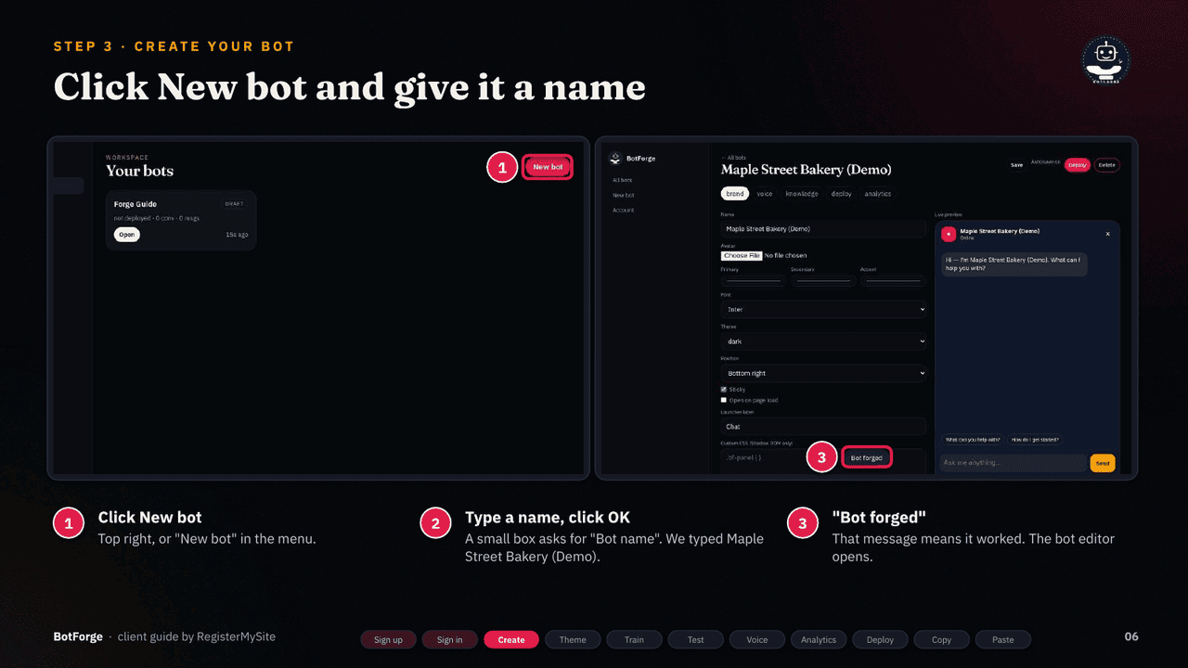Open the knowledge tab in the bot editor
The image size is (1188, 668).
pos(802,194)
